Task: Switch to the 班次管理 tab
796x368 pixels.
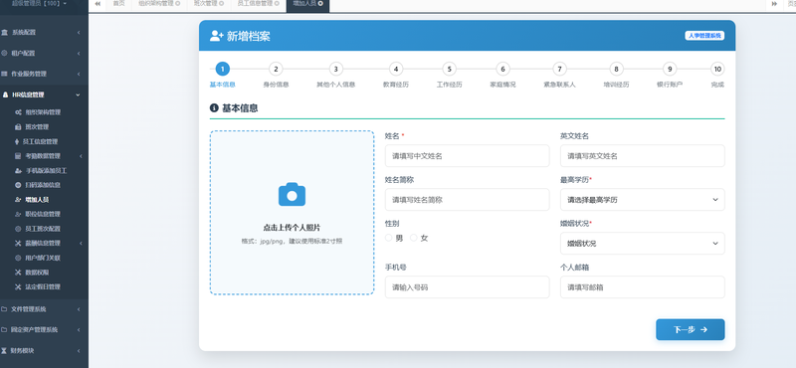Action: pos(208,4)
